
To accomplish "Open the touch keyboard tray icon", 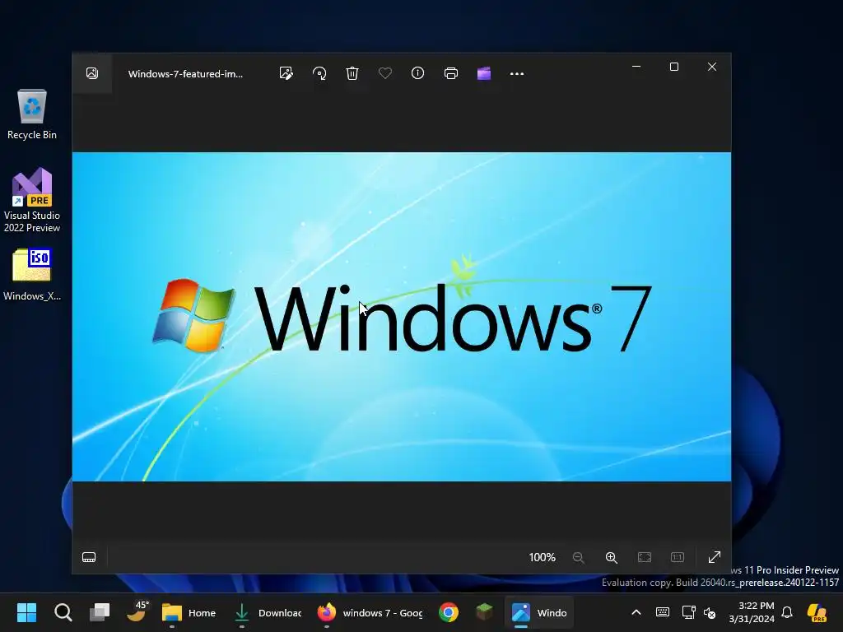I will coord(663,612).
